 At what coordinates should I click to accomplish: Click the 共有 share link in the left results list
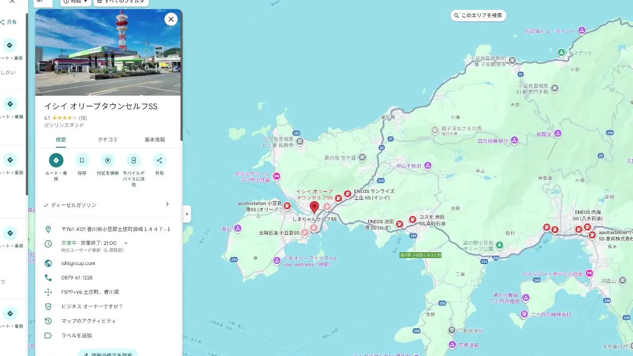tap(8, 22)
